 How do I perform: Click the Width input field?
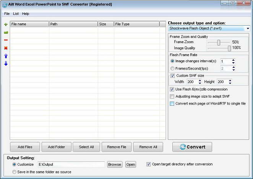pyautogui.click(x=192, y=82)
